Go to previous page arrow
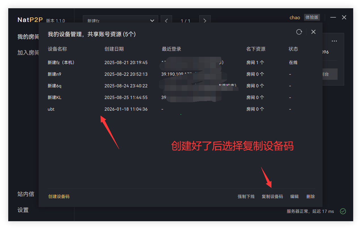The image size is (362, 230). tap(166, 21)
